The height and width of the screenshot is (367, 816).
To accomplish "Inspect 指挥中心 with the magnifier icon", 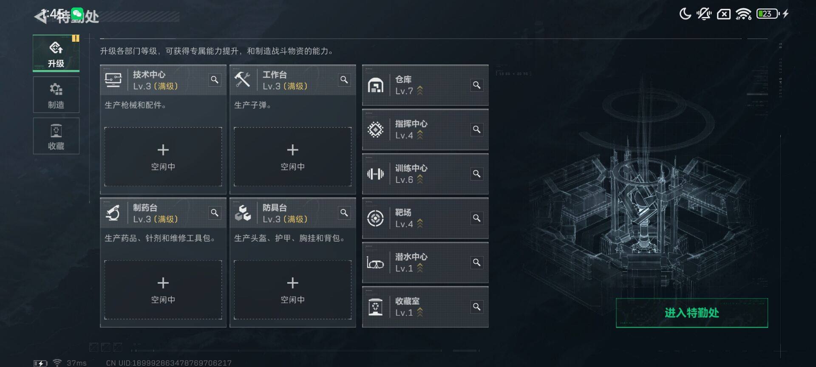I will pyautogui.click(x=477, y=129).
